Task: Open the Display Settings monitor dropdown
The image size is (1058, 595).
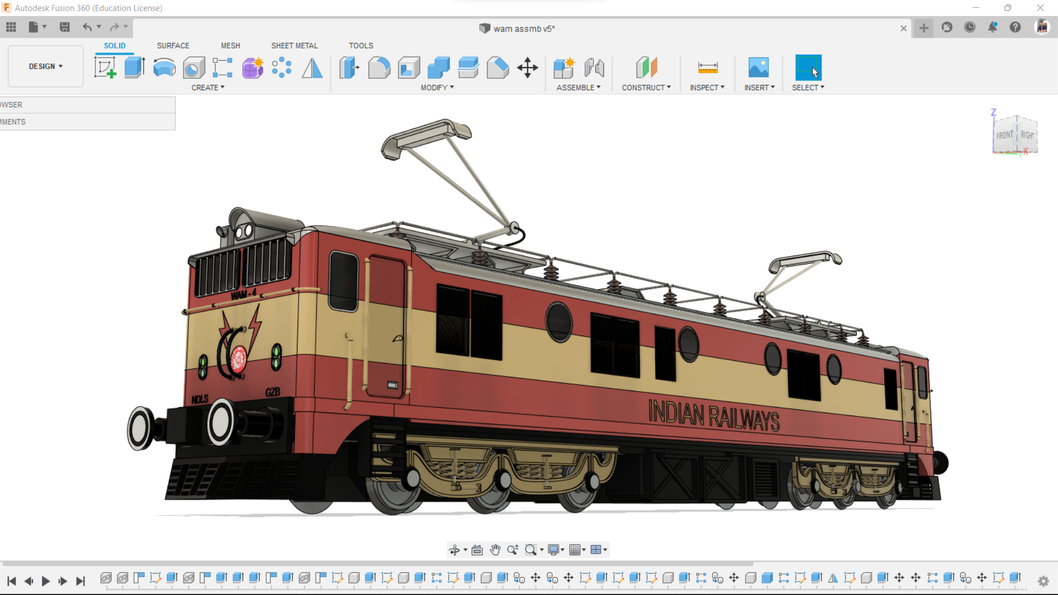Action: pos(556,550)
